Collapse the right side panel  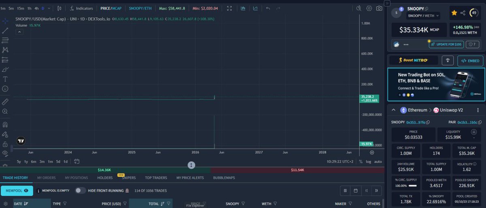pos(387,3)
